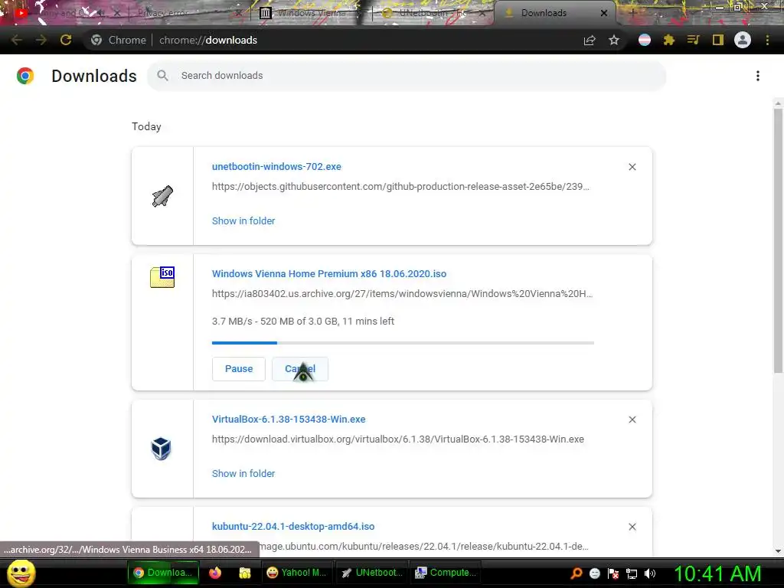Go forward using the forward arrow
The height and width of the screenshot is (588, 784).
tap(41, 40)
